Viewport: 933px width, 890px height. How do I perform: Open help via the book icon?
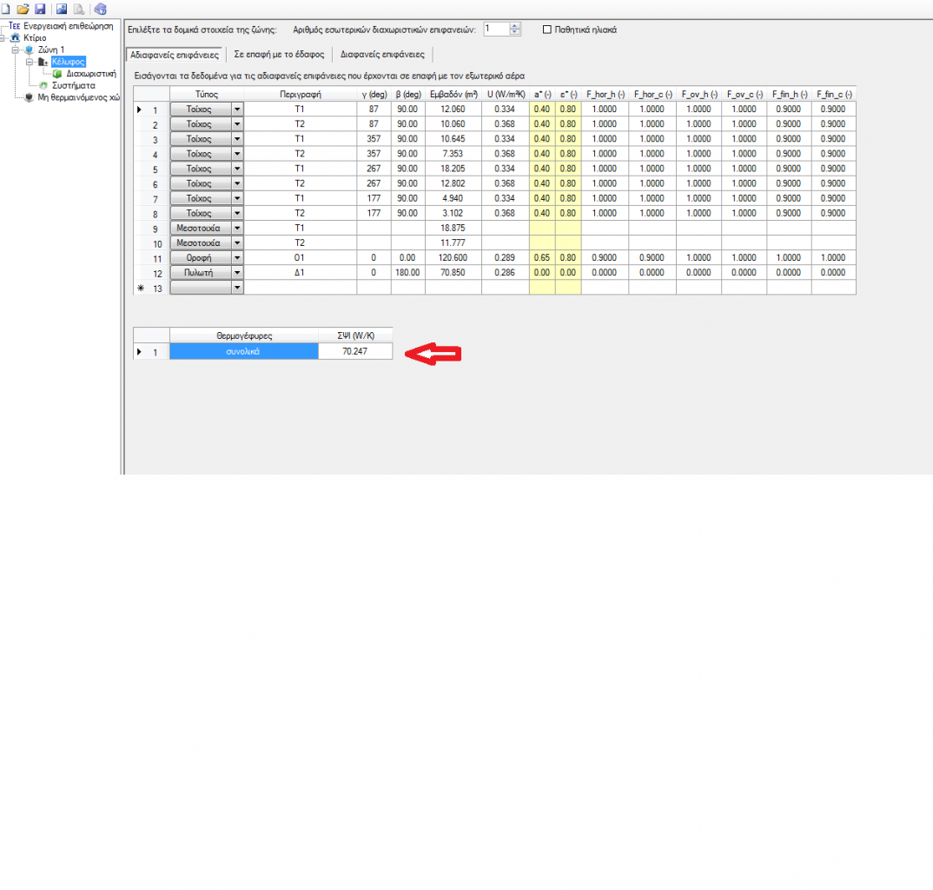(100, 9)
